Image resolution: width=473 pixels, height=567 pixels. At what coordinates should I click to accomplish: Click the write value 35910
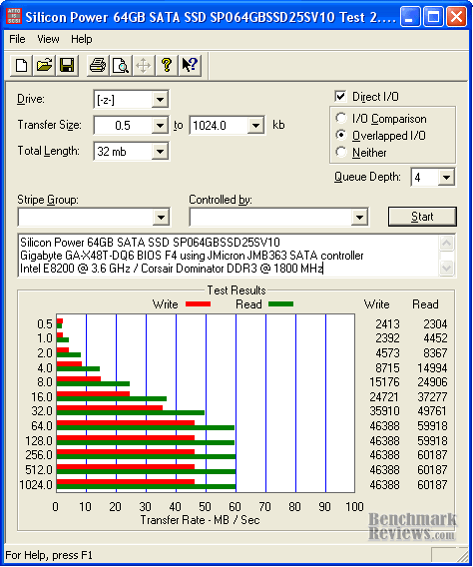coord(384,411)
